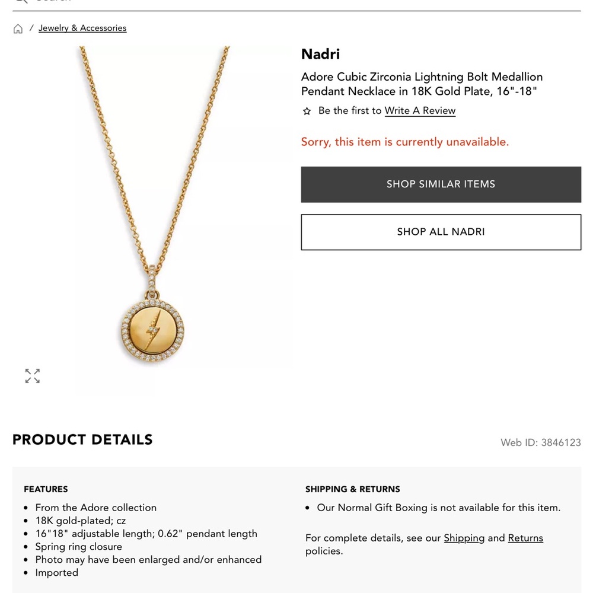
Task: Click the unavailable item notice
Action: click(405, 142)
